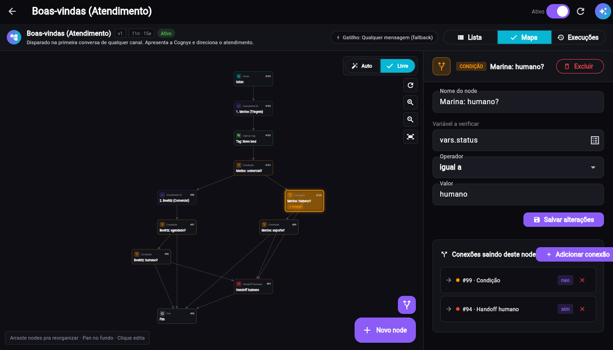Delete the node with Excluir
This screenshot has height=350, width=613.
[x=580, y=66]
